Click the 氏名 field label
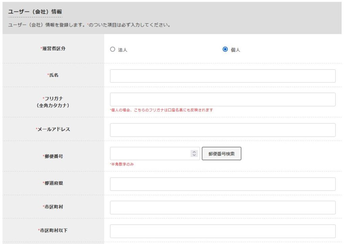 click(53, 75)
